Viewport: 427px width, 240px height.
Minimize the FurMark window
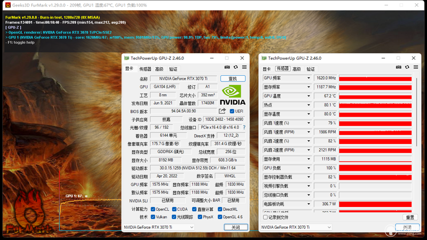(x=386, y=5)
